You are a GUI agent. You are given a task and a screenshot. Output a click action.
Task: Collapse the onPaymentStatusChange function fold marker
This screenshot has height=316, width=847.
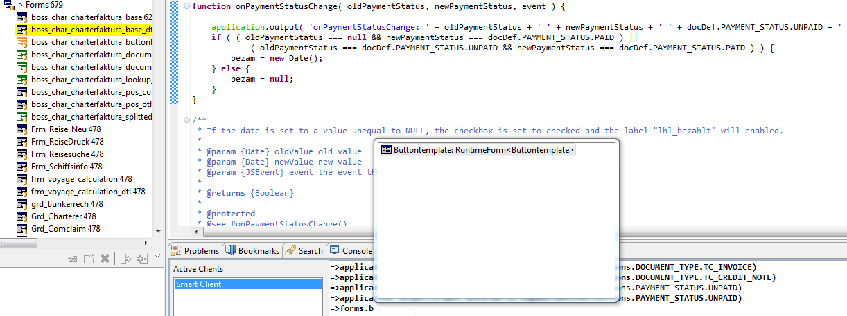coord(186,6)
